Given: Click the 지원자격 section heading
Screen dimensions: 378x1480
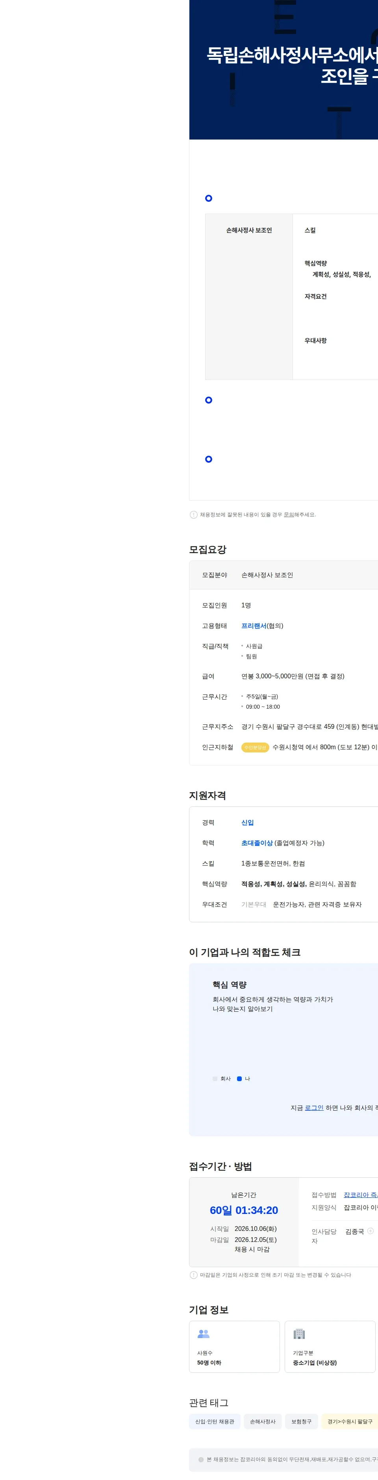Looking at the screenshot, I should pos(208,795).
